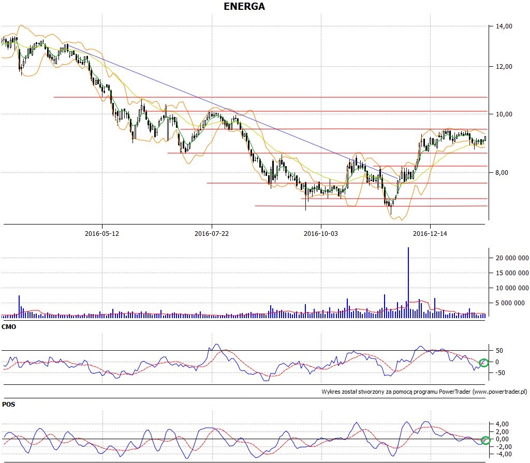Screen dimensions: 530x463
Task: Select the 5 000 000 volume label
Action: pyautogui.click(x=510, y=303)
